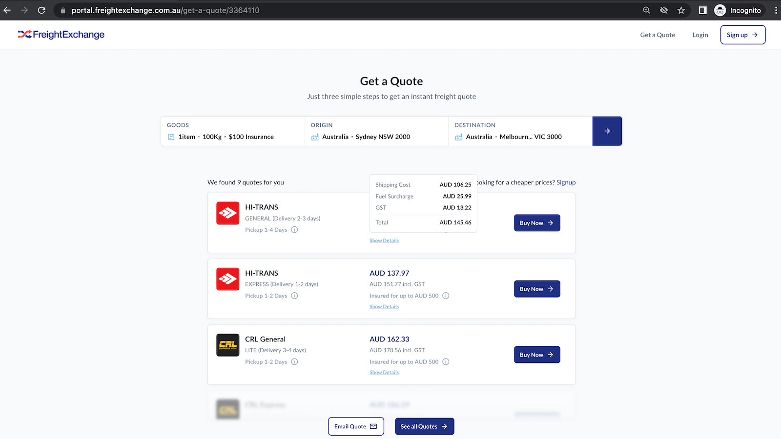Click 'AUD 151.77 incl. GST' text
This screenshot has width=781, height=439.
[397, 284]
